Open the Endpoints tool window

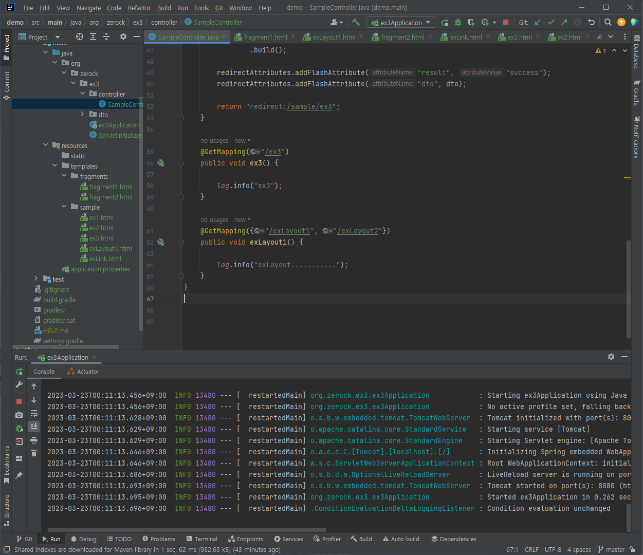click(x=246, y=539)
